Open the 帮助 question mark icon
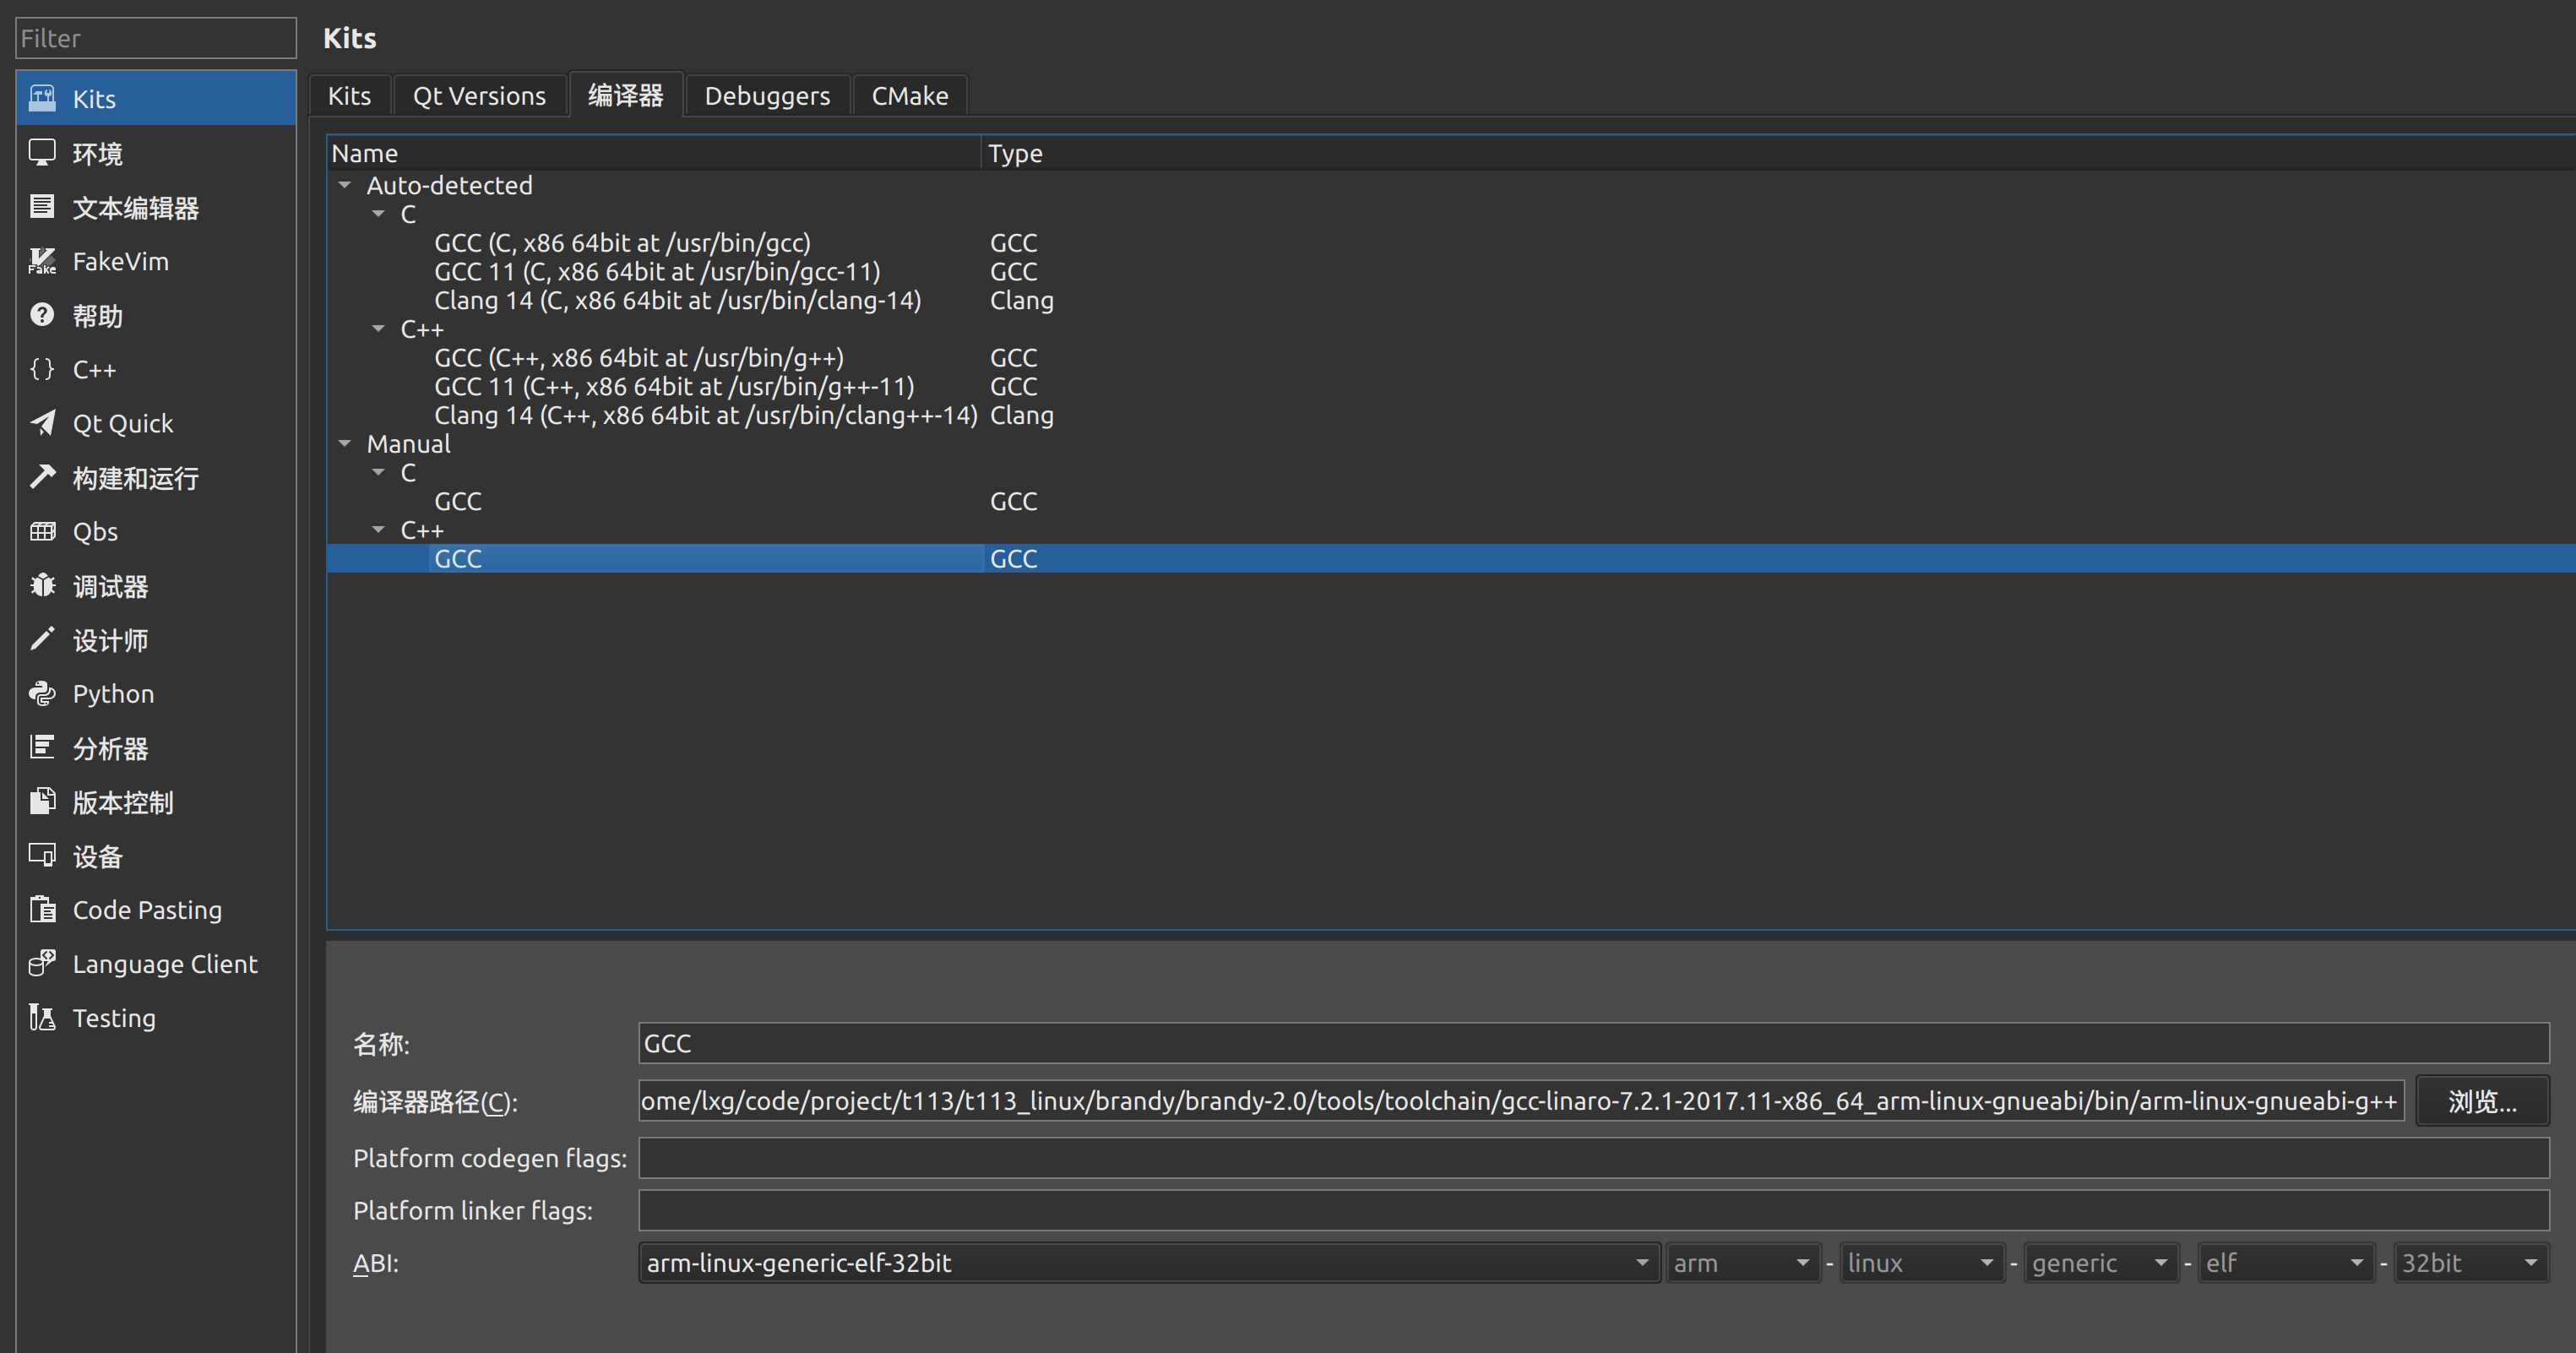The image size is (2576, 1353). click(x=42, y=315)
